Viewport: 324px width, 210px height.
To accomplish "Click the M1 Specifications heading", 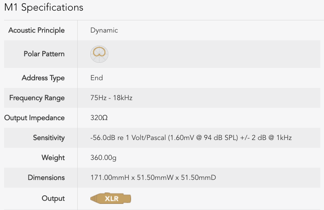I will 44,8.
